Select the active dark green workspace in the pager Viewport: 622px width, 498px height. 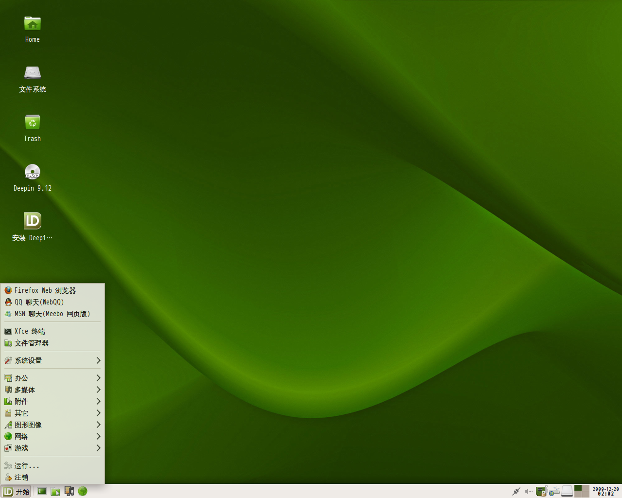[x=578, y=488]
